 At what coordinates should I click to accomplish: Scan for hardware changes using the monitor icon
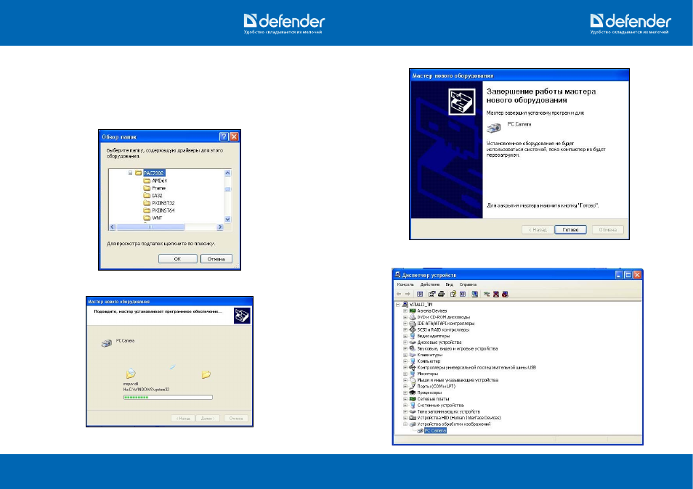[x=474, y=294]
